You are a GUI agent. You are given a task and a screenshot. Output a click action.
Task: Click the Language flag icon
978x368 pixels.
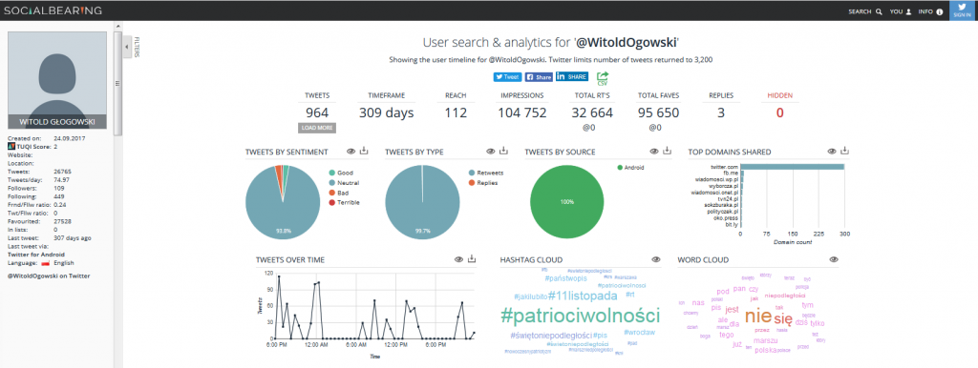pyautogui.click(x=46, y=264)
